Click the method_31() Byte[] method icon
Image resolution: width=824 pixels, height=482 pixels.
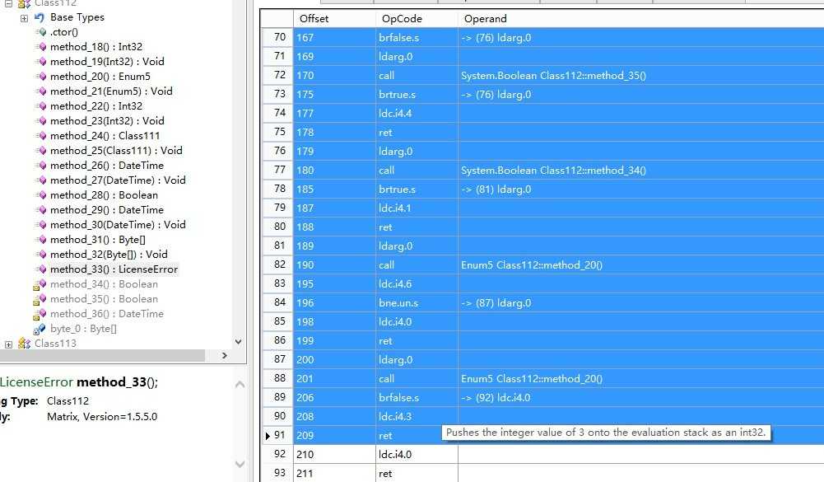click(41, 240)
